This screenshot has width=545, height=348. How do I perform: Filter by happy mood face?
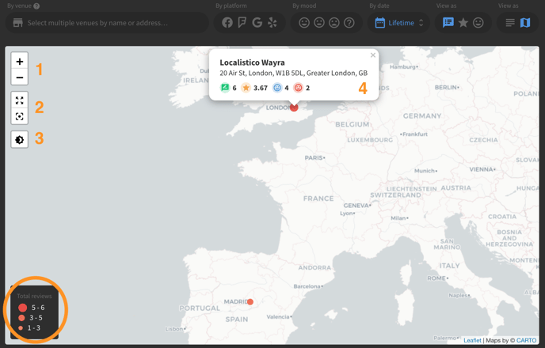coord(304,23)
